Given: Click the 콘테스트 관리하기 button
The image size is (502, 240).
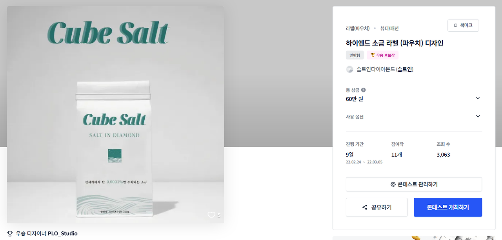Looking at the screenshot, I should (414, 184).
